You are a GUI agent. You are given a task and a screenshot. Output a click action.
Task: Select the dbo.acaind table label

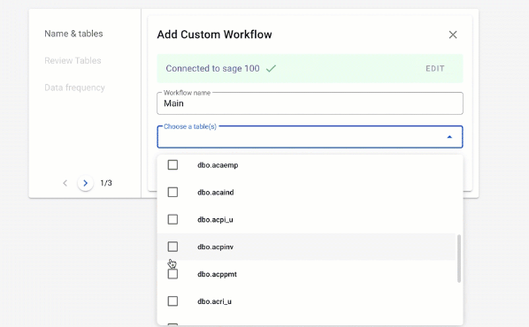pyautogui.click(x=216, y=193)
